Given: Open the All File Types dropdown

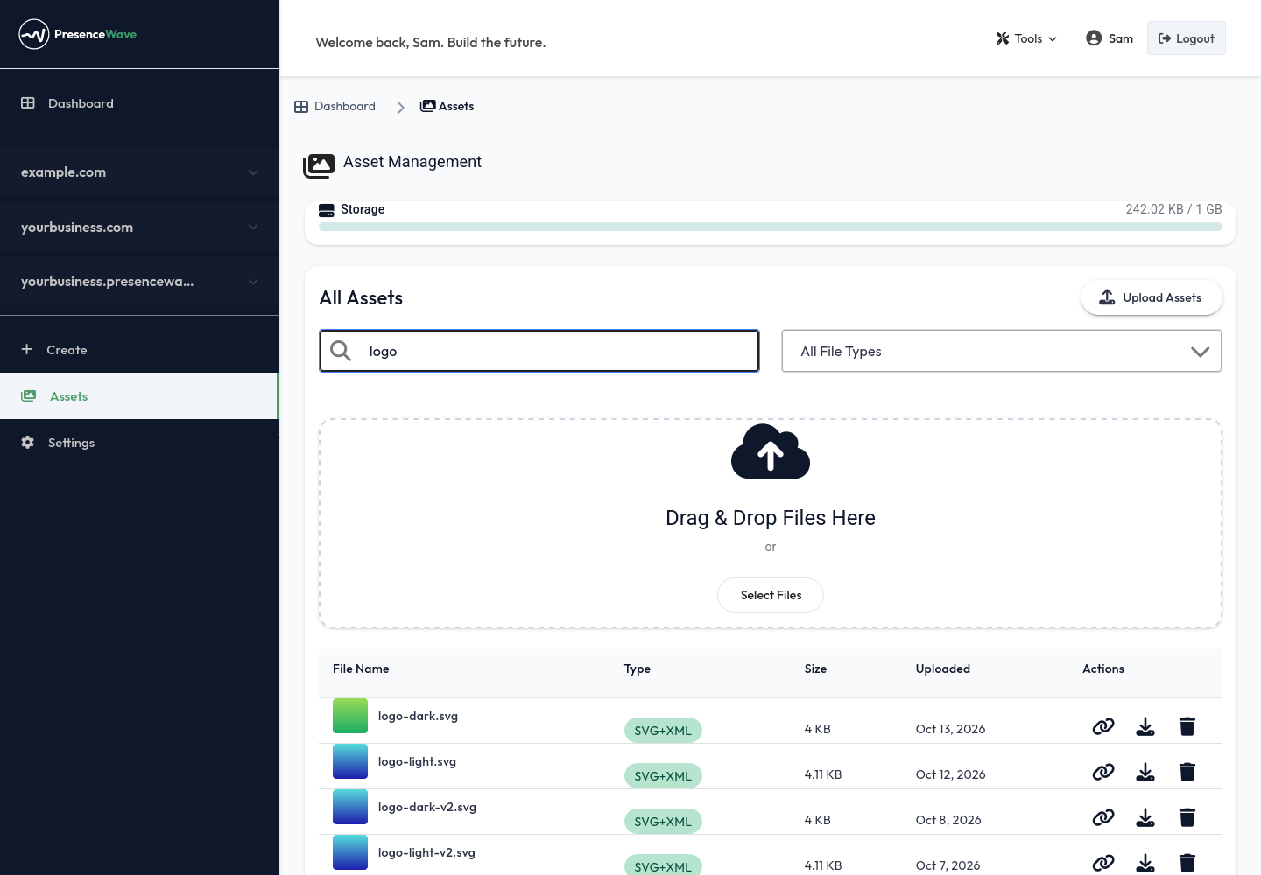Looking at the screenshot, I should click(x=1002, y=351).
